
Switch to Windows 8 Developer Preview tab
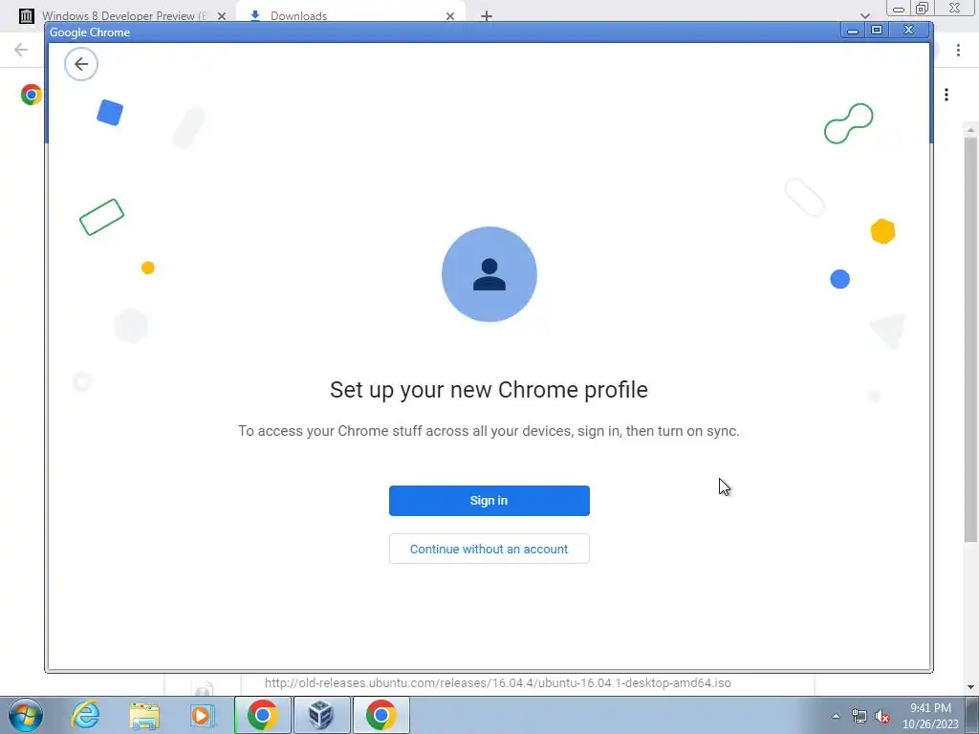[x=123, y=15]
